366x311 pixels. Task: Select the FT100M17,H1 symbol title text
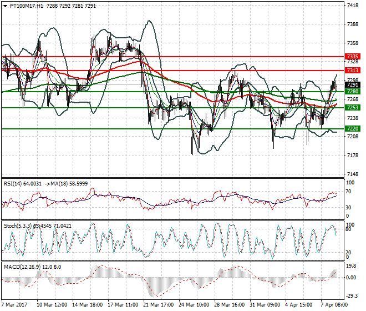[27, 6]
